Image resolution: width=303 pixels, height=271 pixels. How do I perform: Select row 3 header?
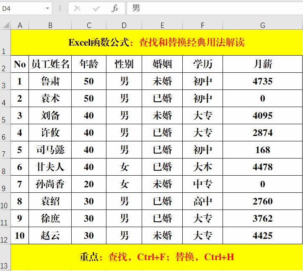(x=5, y=81)
